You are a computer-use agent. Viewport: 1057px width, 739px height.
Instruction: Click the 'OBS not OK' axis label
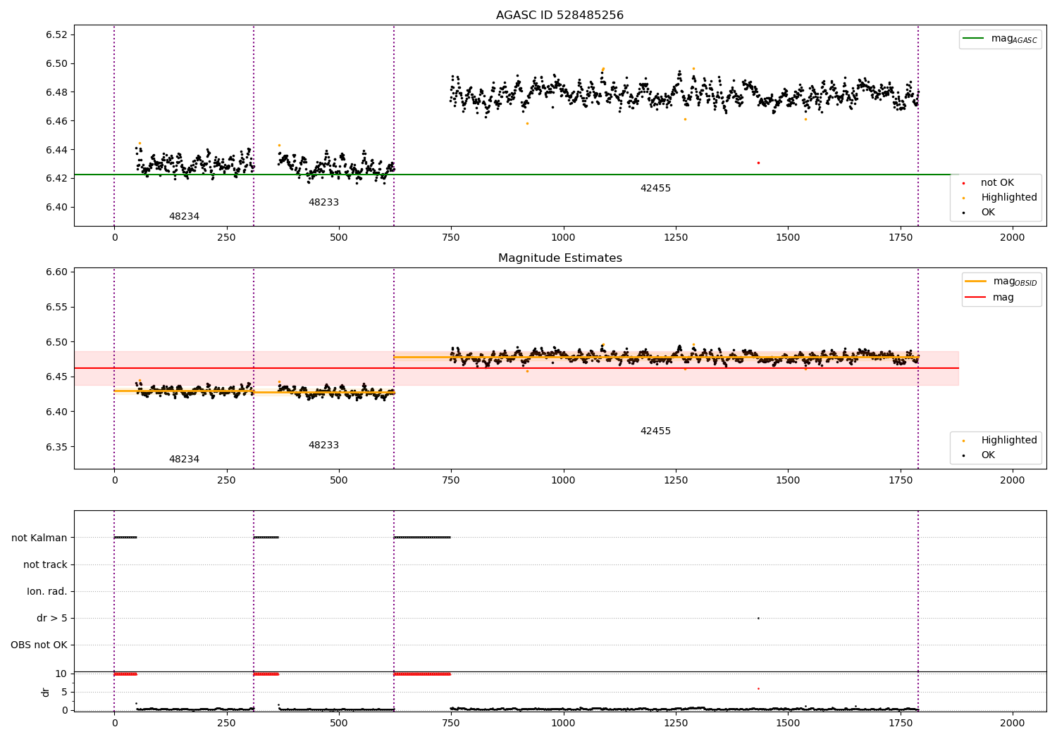coord(39,645)
